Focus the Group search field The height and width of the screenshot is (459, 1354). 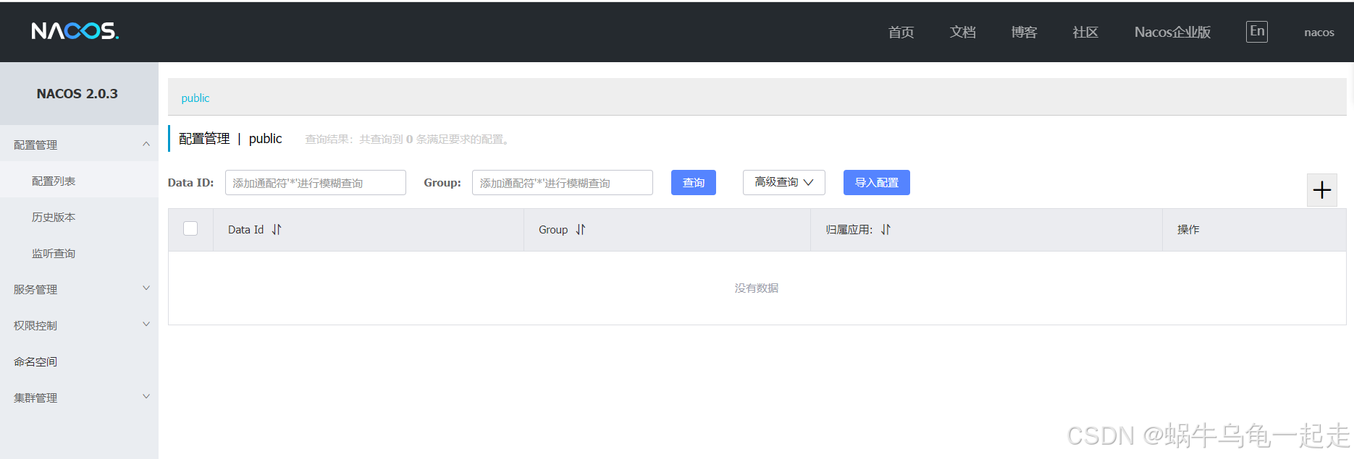[563, 183]
